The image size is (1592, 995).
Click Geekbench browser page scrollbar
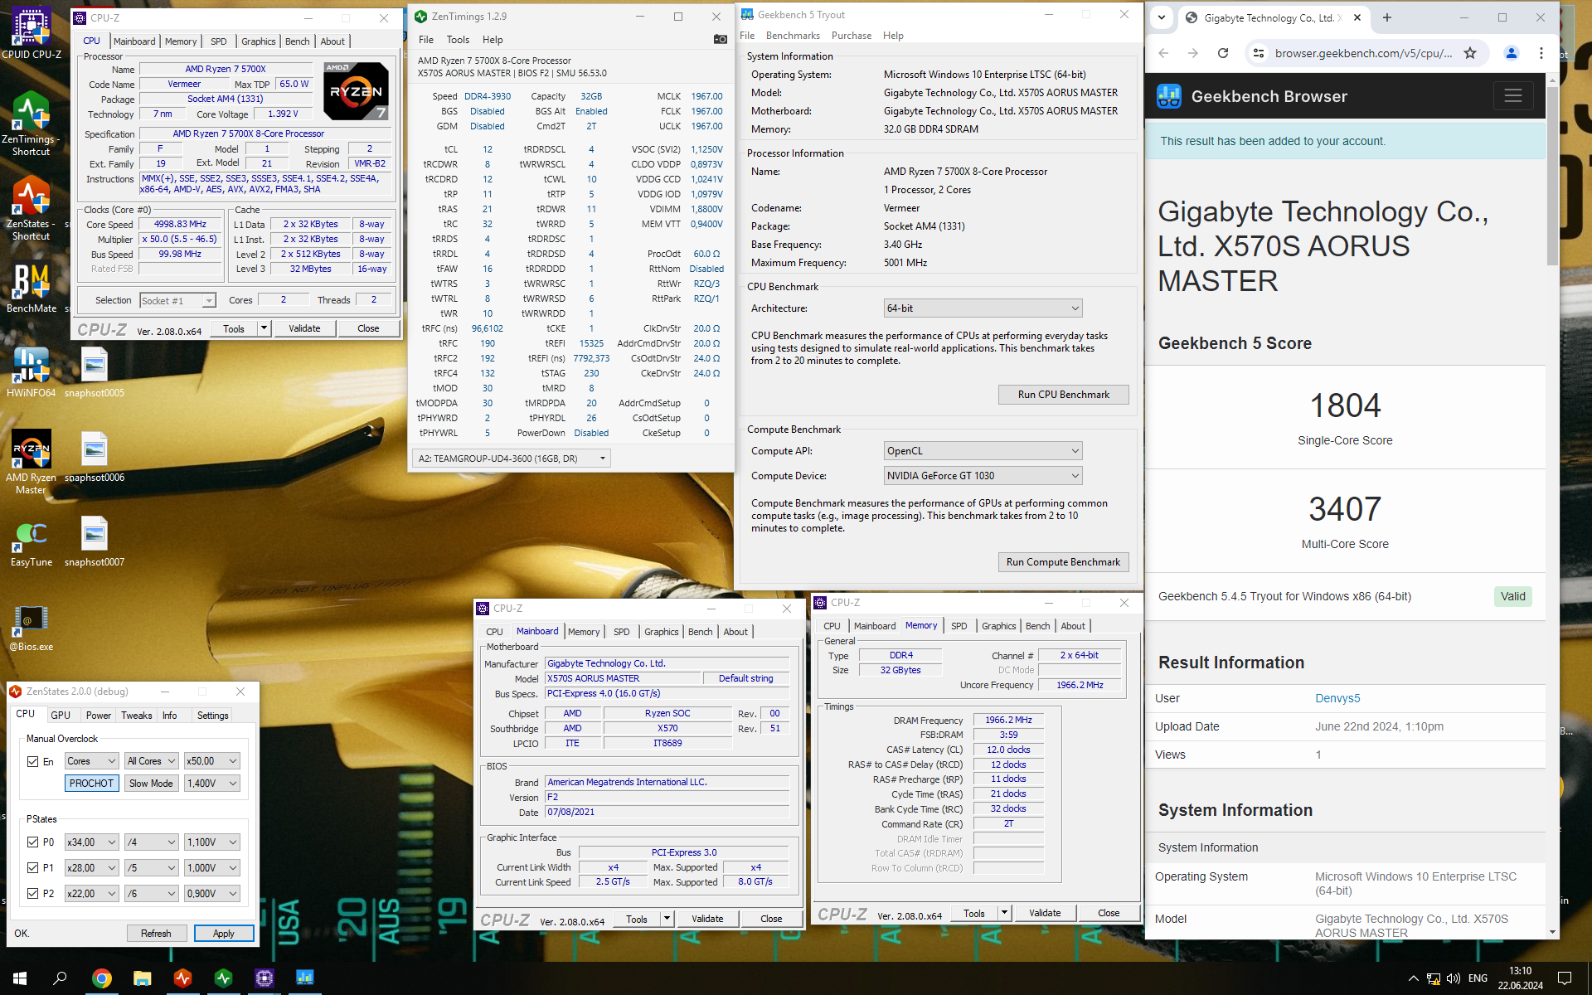1552,176
